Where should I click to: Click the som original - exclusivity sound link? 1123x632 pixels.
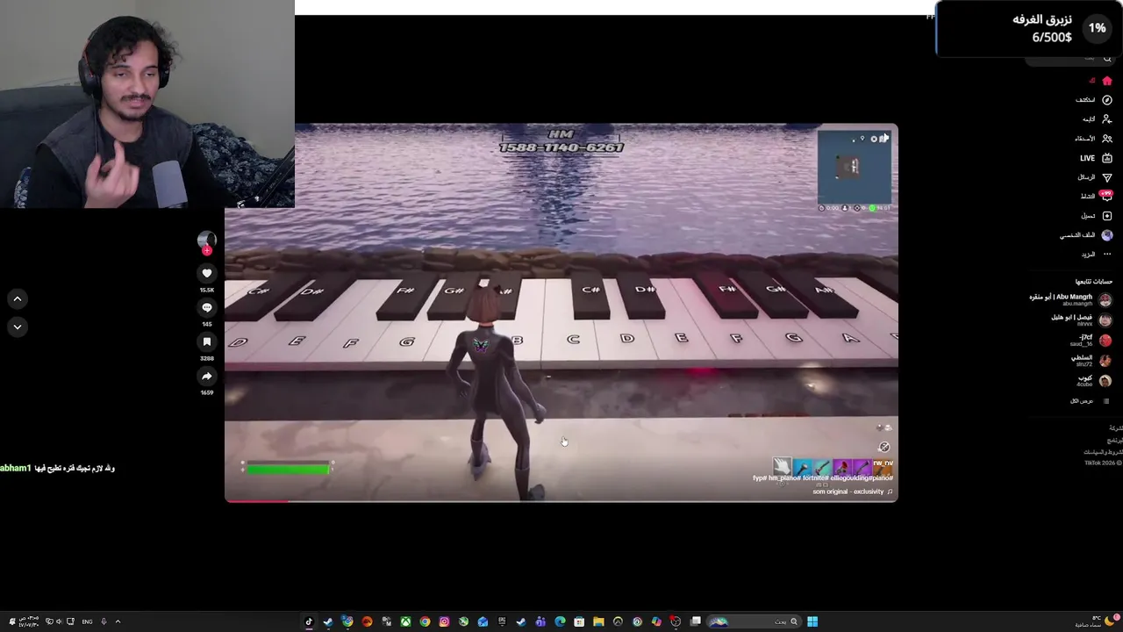(853, 492)
